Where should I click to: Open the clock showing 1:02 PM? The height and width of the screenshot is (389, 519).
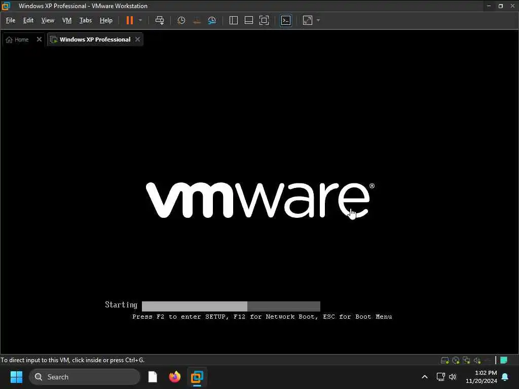[481, 377]
